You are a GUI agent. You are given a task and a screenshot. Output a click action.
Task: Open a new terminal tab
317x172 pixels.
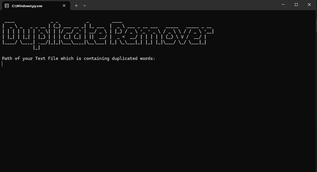tap(76, 6)
